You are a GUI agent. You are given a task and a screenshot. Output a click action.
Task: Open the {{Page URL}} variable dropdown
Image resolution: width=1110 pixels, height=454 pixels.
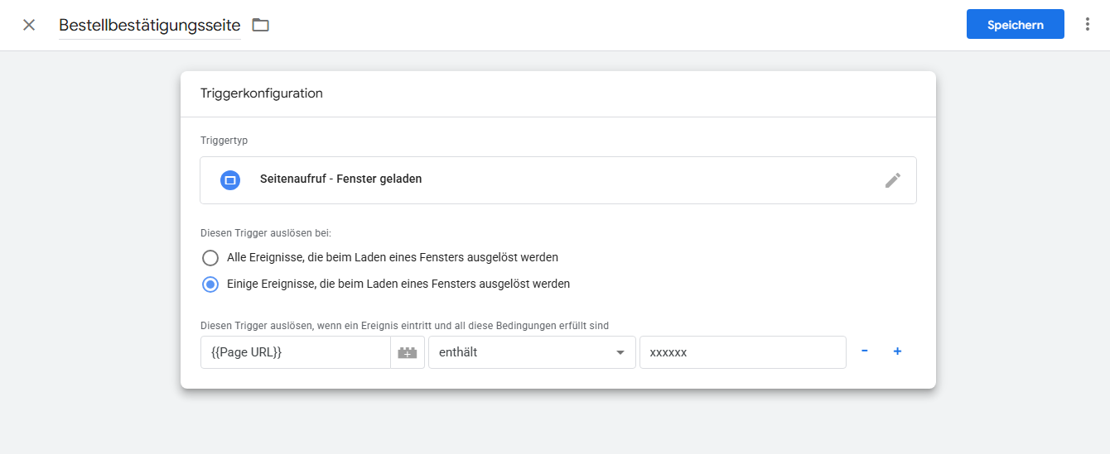295,352
